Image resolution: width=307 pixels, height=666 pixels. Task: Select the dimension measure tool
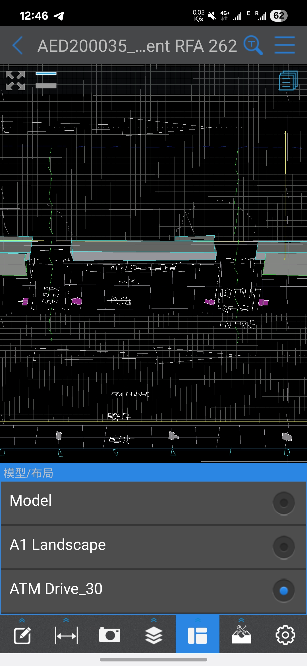(x=66, y=635)
